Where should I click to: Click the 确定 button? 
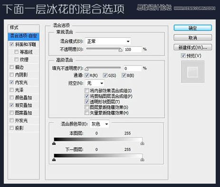pyautogui.click(x=192, y=28)
